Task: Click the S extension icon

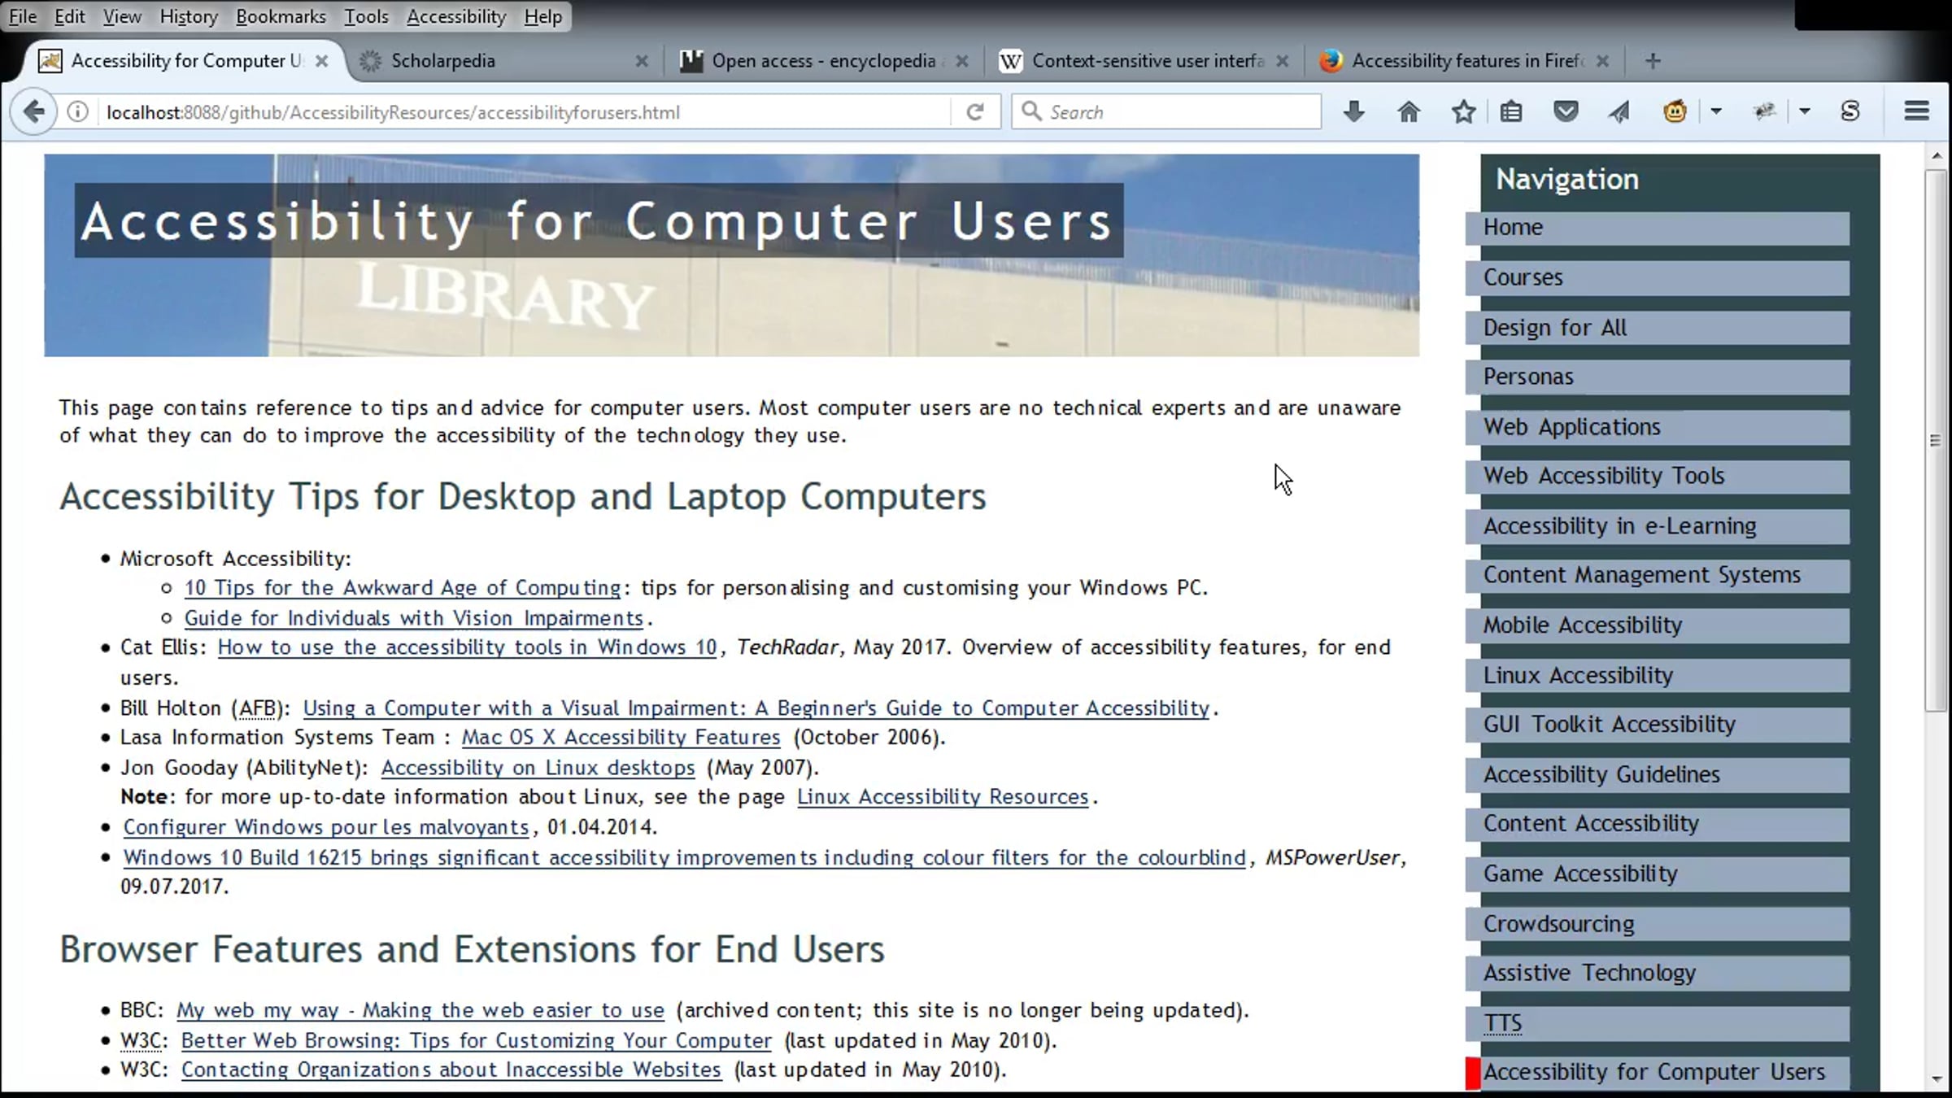Action: coord(1850,111)
